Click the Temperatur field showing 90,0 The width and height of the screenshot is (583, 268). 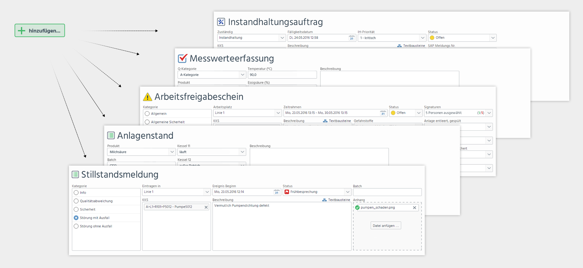[x=282, y=75]
